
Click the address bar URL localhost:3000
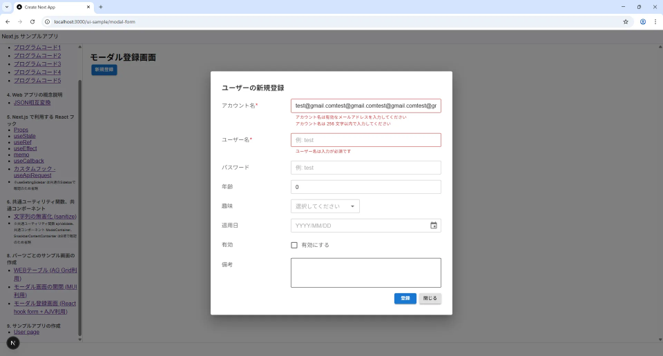(x=95, y=21)
